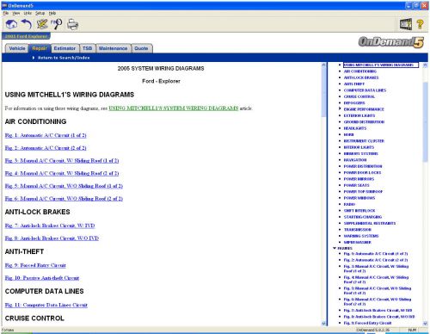The width and height of the screenshot is (430, 334).
Task: Select Computer Data Lines in the index pane
Action: [x=365, y=90]
